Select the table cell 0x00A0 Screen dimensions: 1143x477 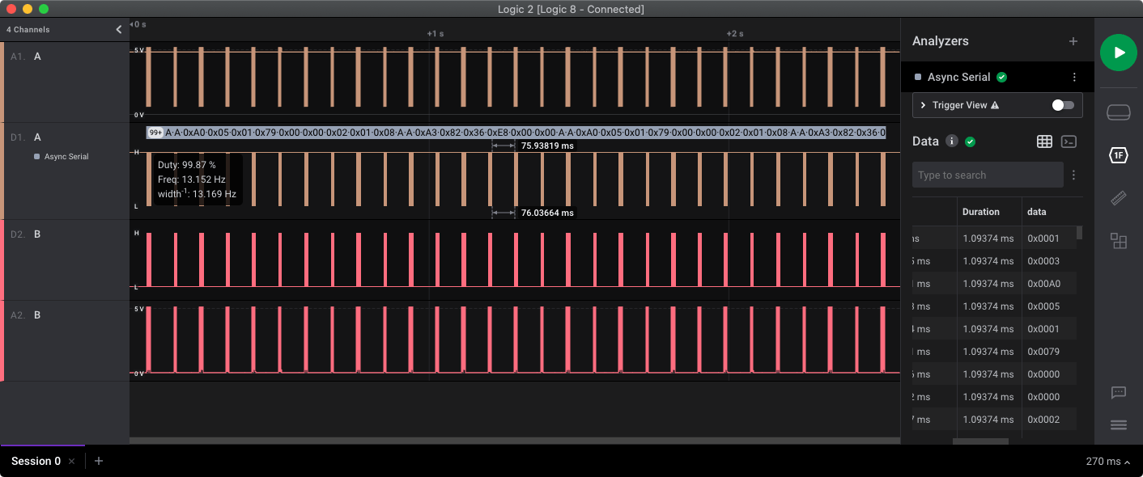pyautogui.click(x=1043, y=284)
